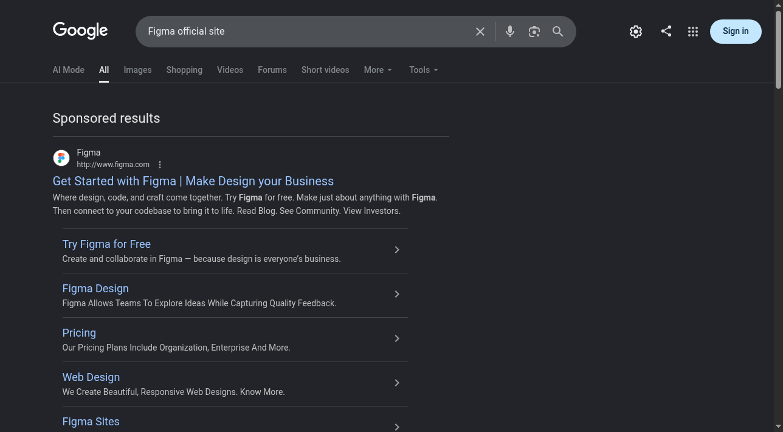Start voice search with microphone icon
The width and height of the screenshot is (783, 432).
click(x=510, y=32)
